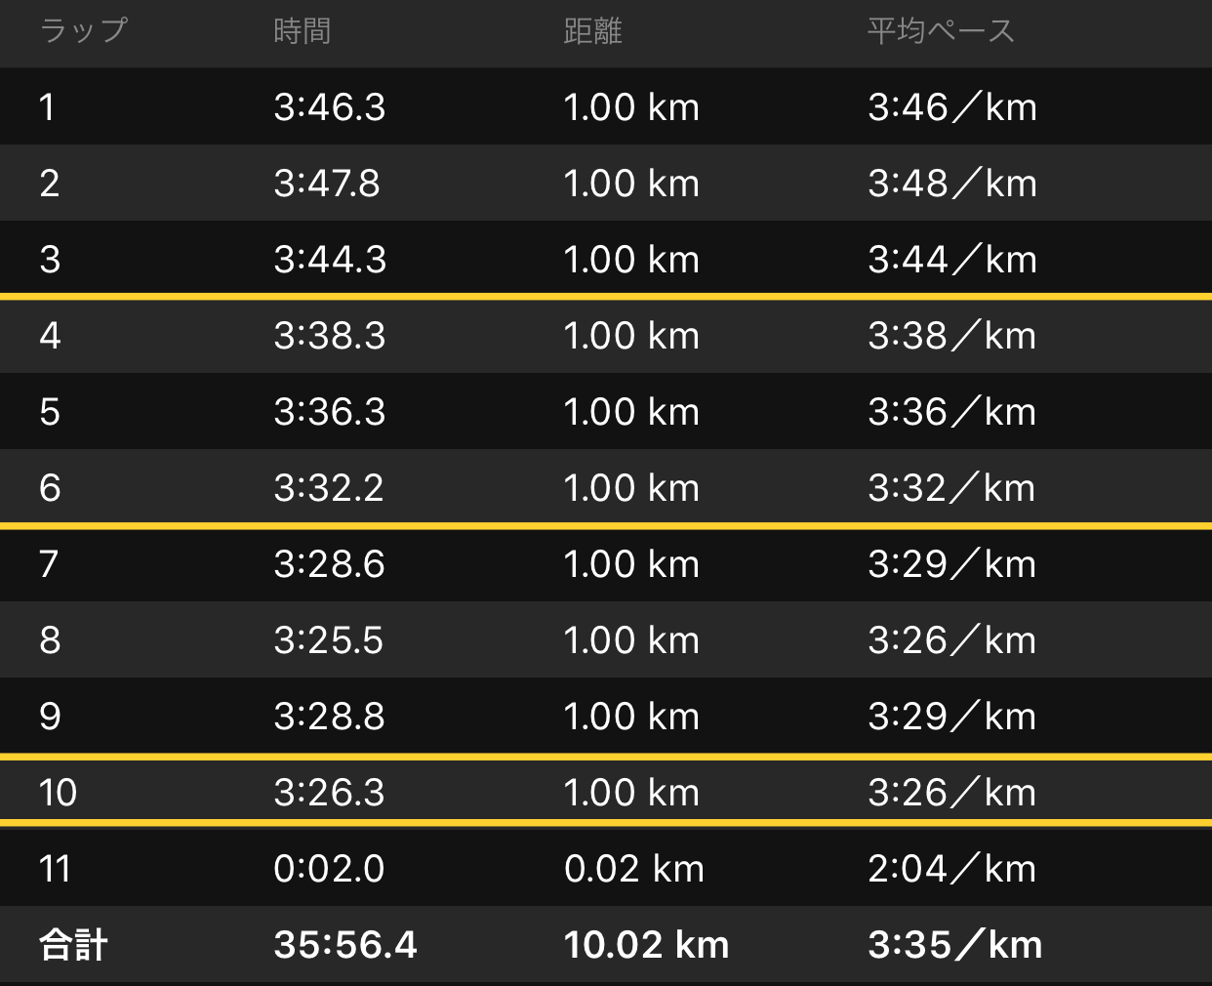Select the 平均ペース column header

point(941,31)
